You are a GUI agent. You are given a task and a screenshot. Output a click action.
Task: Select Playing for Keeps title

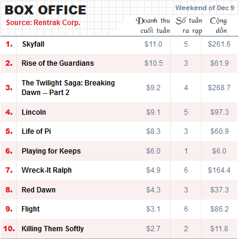point(51,151)
